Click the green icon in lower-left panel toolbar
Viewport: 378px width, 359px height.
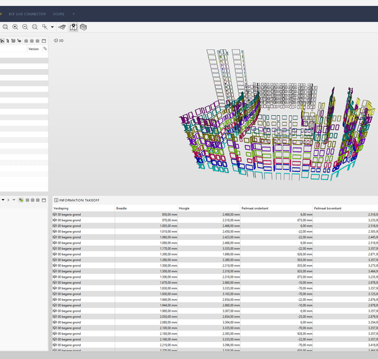point(21,200)
